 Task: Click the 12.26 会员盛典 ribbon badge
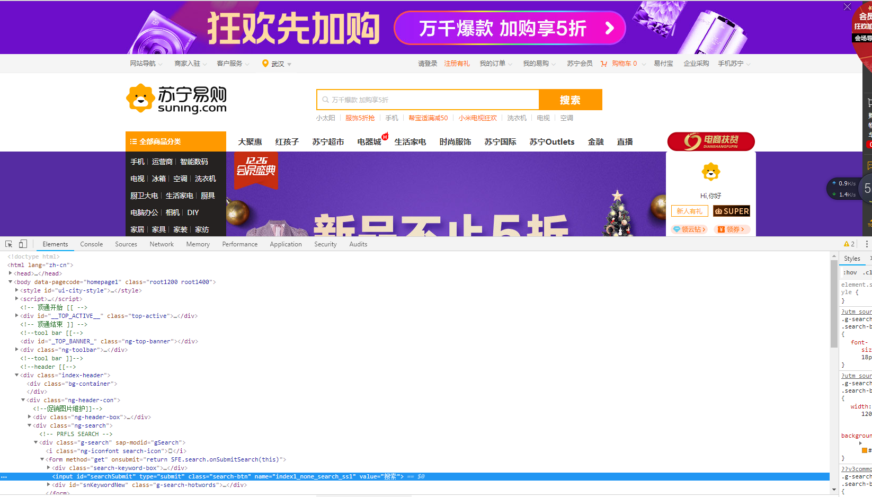256,171
